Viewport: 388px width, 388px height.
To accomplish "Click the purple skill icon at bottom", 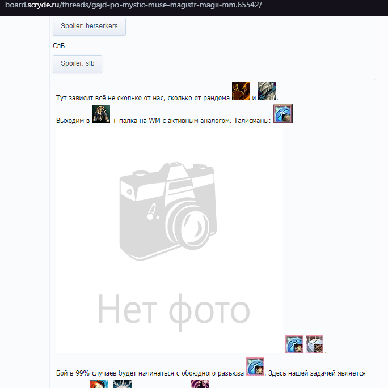I will point(200,384).
